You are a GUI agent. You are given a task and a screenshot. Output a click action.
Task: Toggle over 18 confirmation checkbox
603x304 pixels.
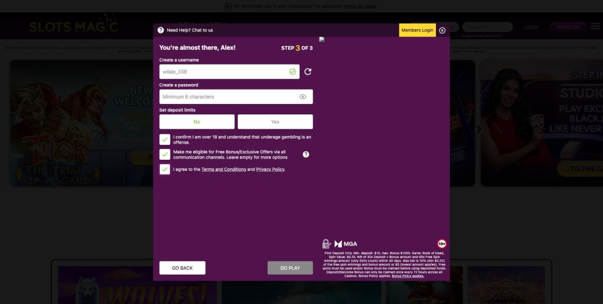[x=165, y=139]
